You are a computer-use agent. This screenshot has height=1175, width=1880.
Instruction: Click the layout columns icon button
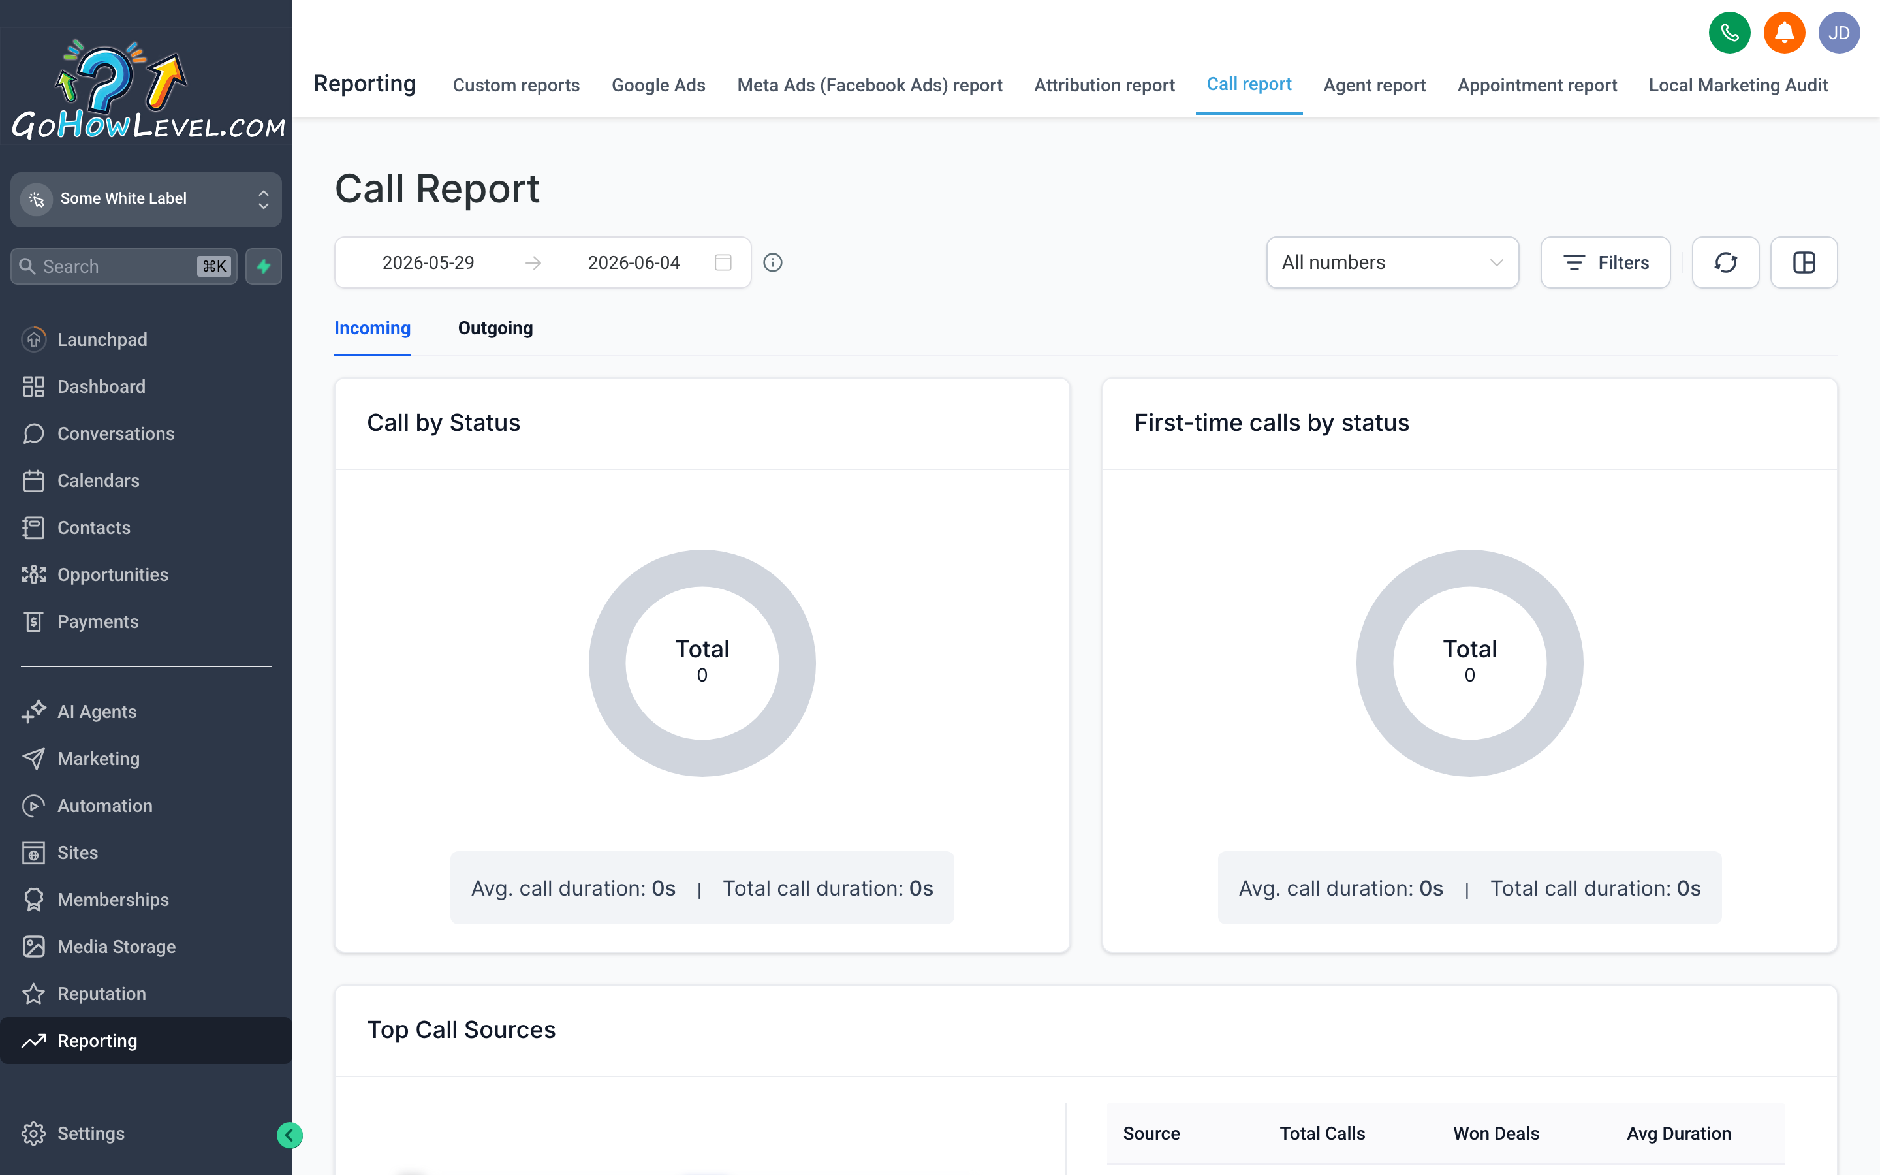(x=1804, y=262)
